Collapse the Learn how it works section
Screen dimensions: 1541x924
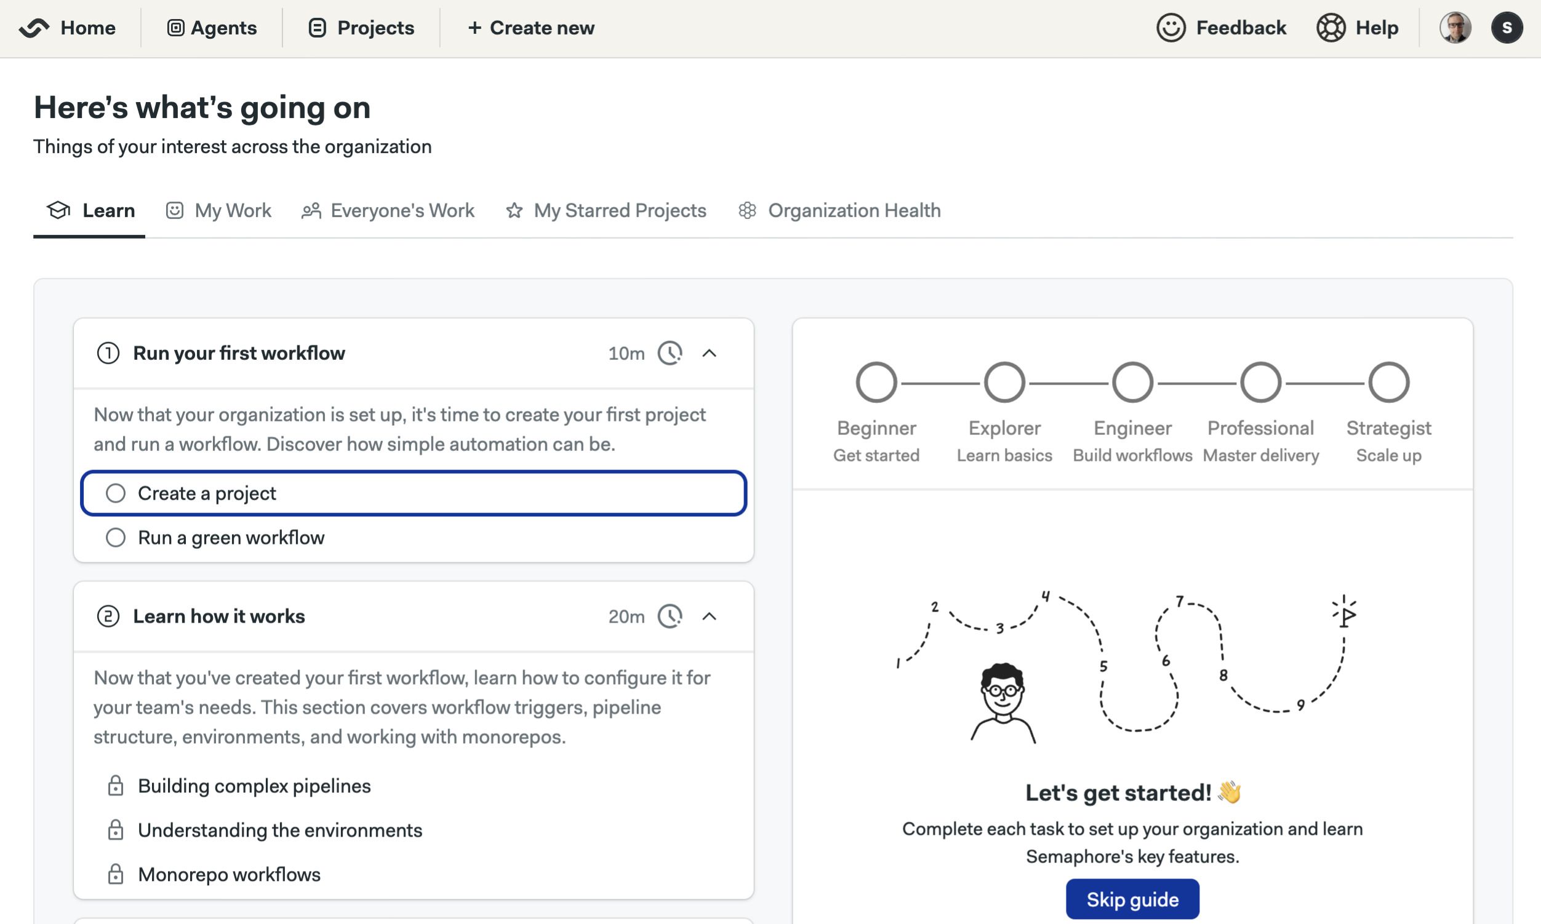coord(710,616)
